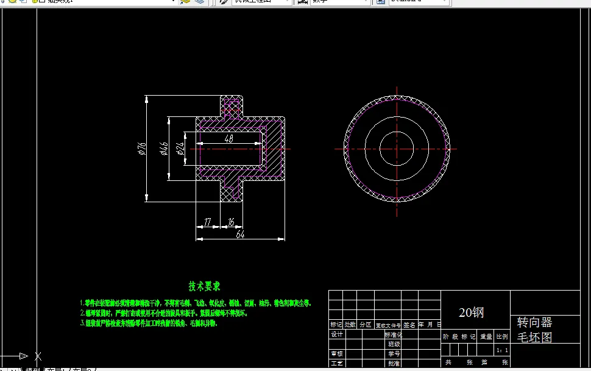
Task: Select the φ24 diameter dimension text
Action: [180, 149]
